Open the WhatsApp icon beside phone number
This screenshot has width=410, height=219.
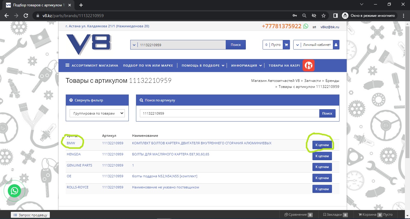click(306, 26)
